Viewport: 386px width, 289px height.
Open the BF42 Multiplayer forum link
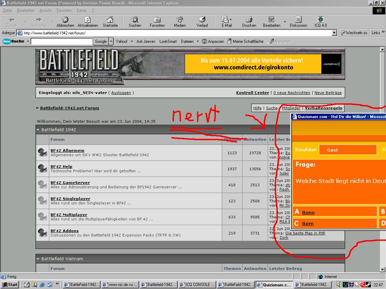(69, 214)
